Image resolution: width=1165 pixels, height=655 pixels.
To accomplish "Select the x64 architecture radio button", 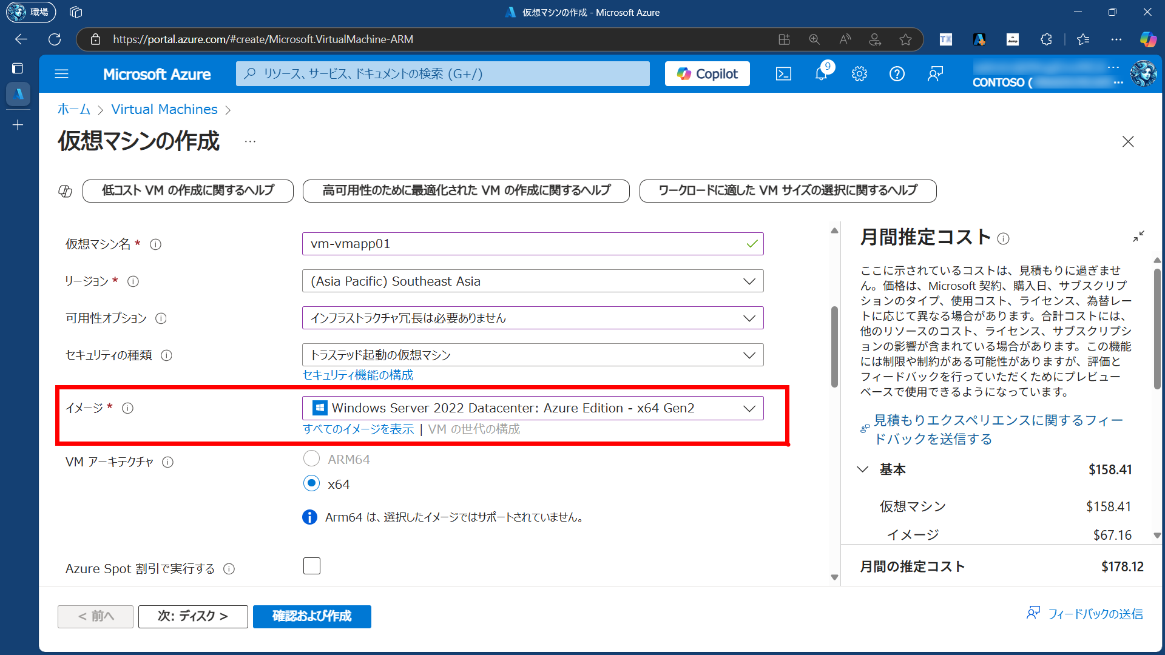I will click(x=311, y=483).
